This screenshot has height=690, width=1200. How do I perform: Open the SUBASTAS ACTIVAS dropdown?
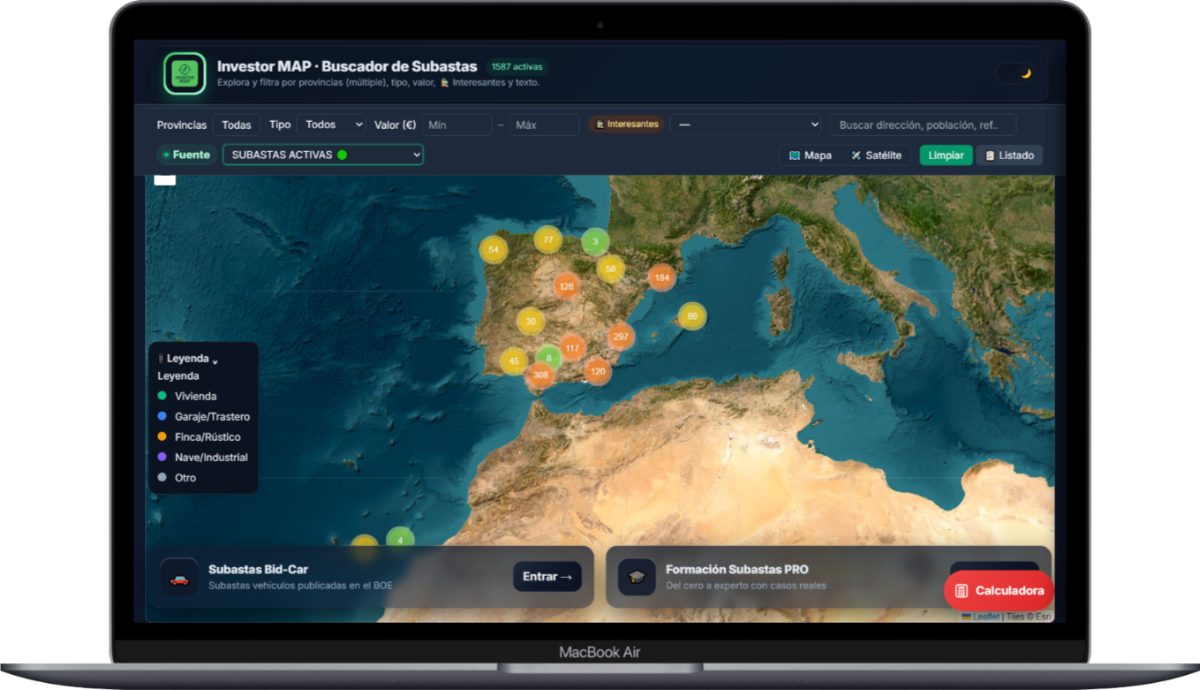(322, 155)
